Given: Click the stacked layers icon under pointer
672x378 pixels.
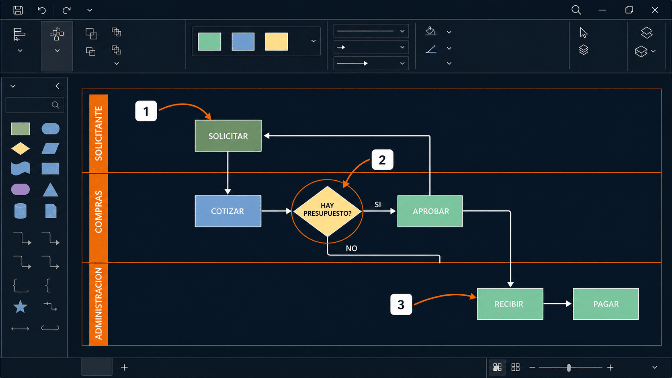Looking at the screenshot, I should click(584, 50).
